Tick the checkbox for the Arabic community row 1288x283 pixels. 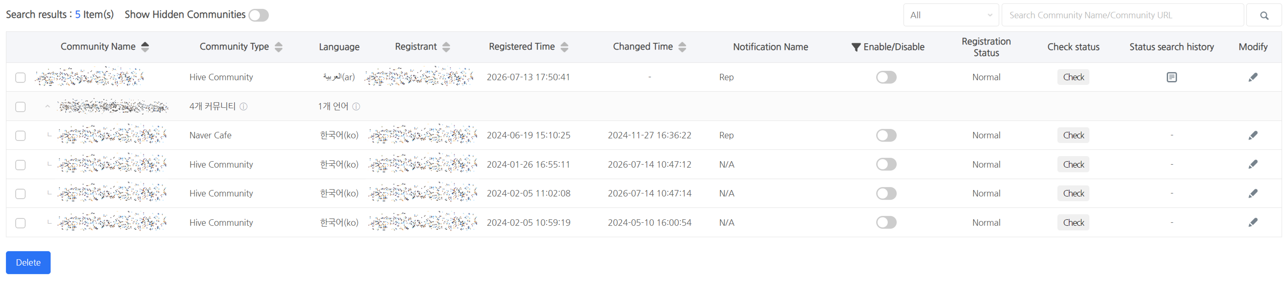[x=21, y=78]
